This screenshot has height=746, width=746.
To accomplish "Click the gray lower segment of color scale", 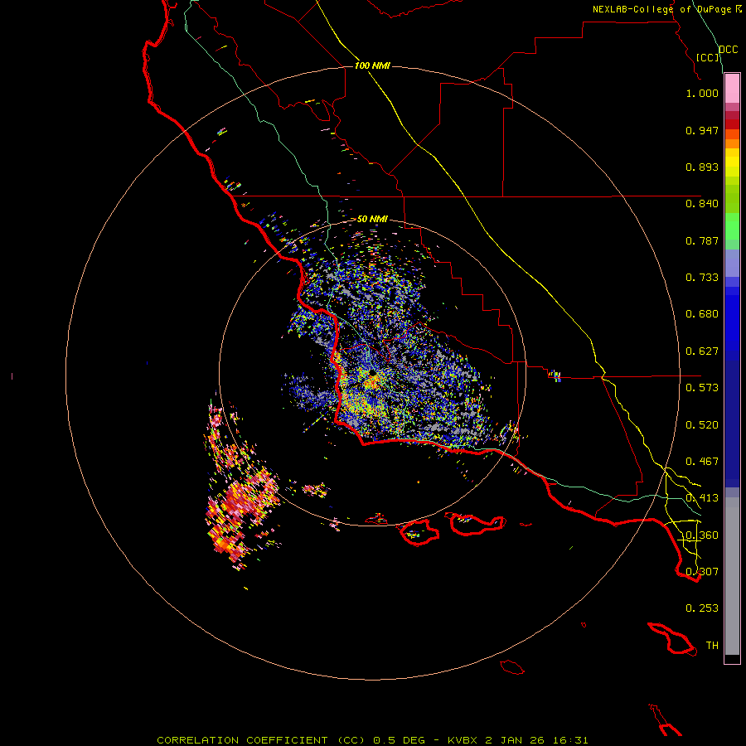I will (x=732, y=576).
